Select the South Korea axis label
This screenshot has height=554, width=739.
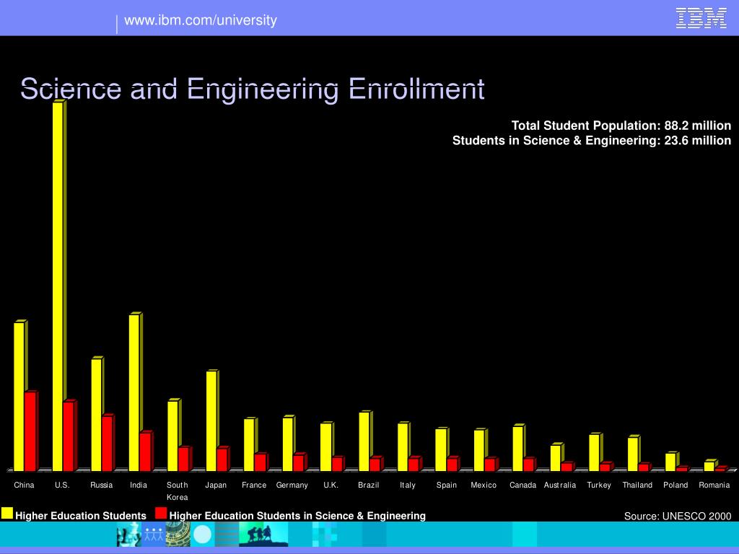coord(178,491)
